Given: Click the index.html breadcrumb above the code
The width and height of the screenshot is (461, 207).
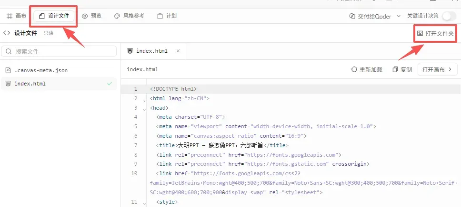Looking at the screenshot, I should click(142, 69).
